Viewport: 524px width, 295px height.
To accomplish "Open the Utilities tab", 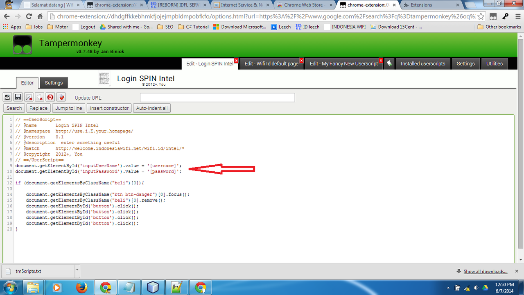I will [x=494, y=64].
